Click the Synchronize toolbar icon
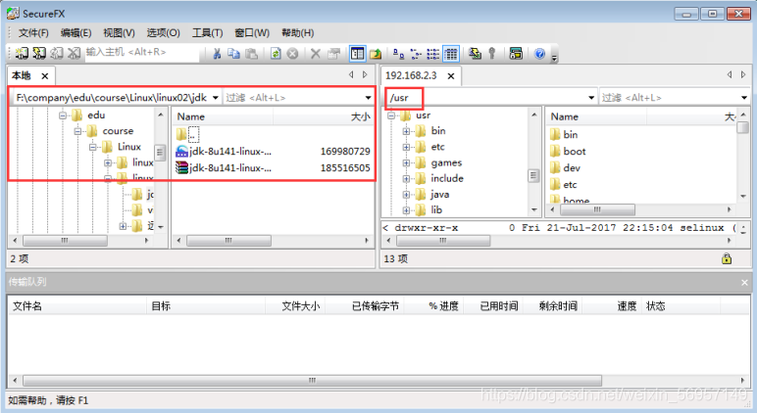757x413 pixels. tap(475, 54)
